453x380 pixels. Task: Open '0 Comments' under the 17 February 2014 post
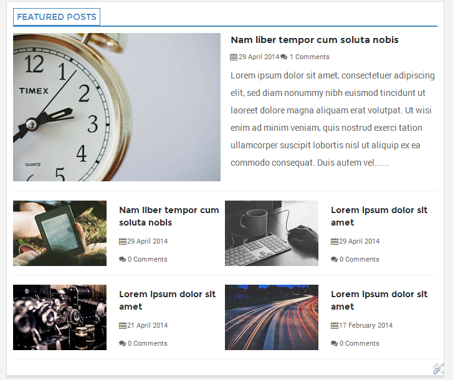pos(359,343)
